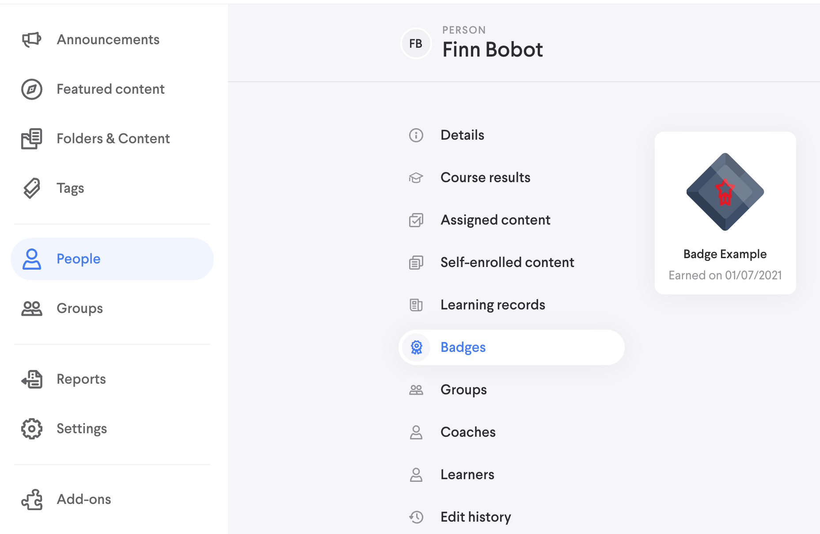The image size is (820, 534).
Task: Open Groups in the left sidebar
Action: (80, 309)
